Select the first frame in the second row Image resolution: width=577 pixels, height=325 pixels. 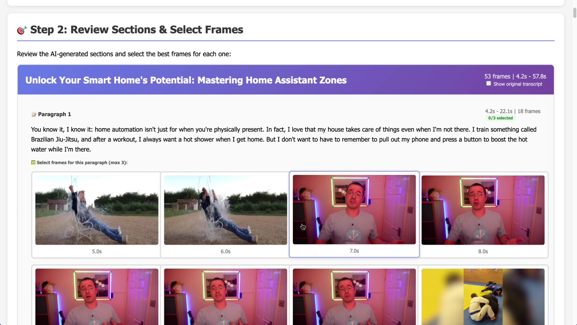coord(96,296)
